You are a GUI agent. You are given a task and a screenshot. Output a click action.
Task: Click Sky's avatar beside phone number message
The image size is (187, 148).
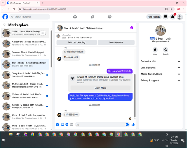pyautogui.click(x=59, y=115)
